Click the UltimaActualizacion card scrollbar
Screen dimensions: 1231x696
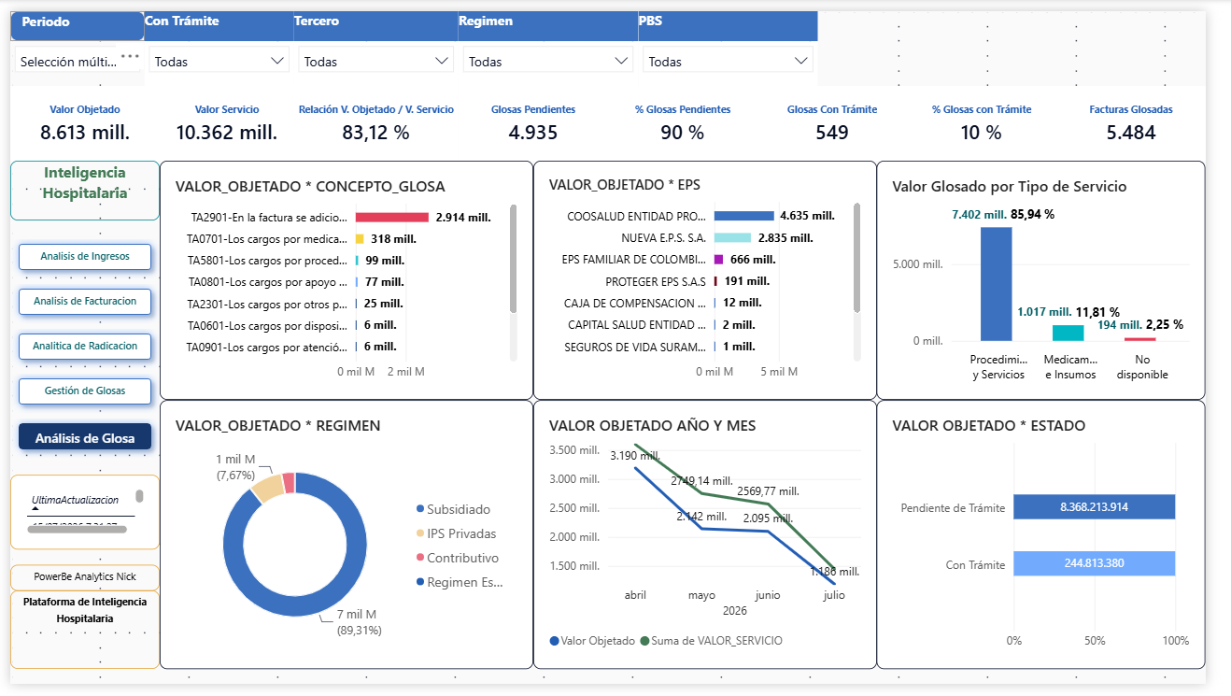point(140,496)
